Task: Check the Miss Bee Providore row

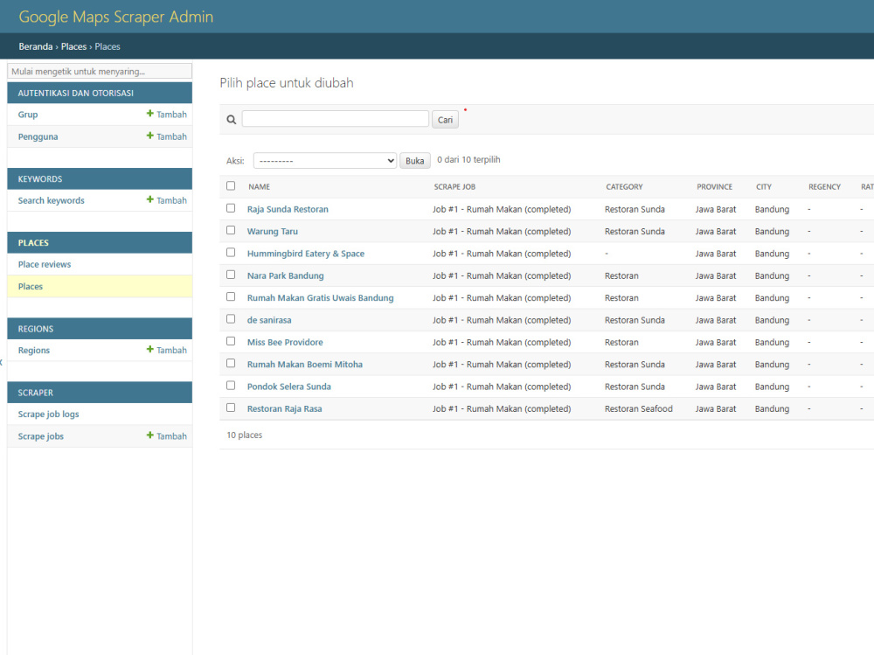Action: pos(231,341)
